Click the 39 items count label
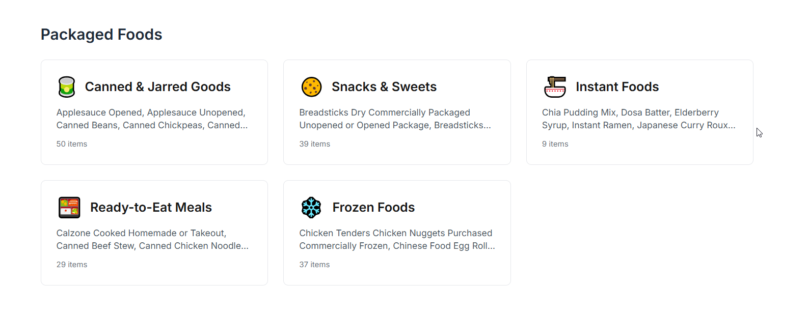 [x=315, y=144]
